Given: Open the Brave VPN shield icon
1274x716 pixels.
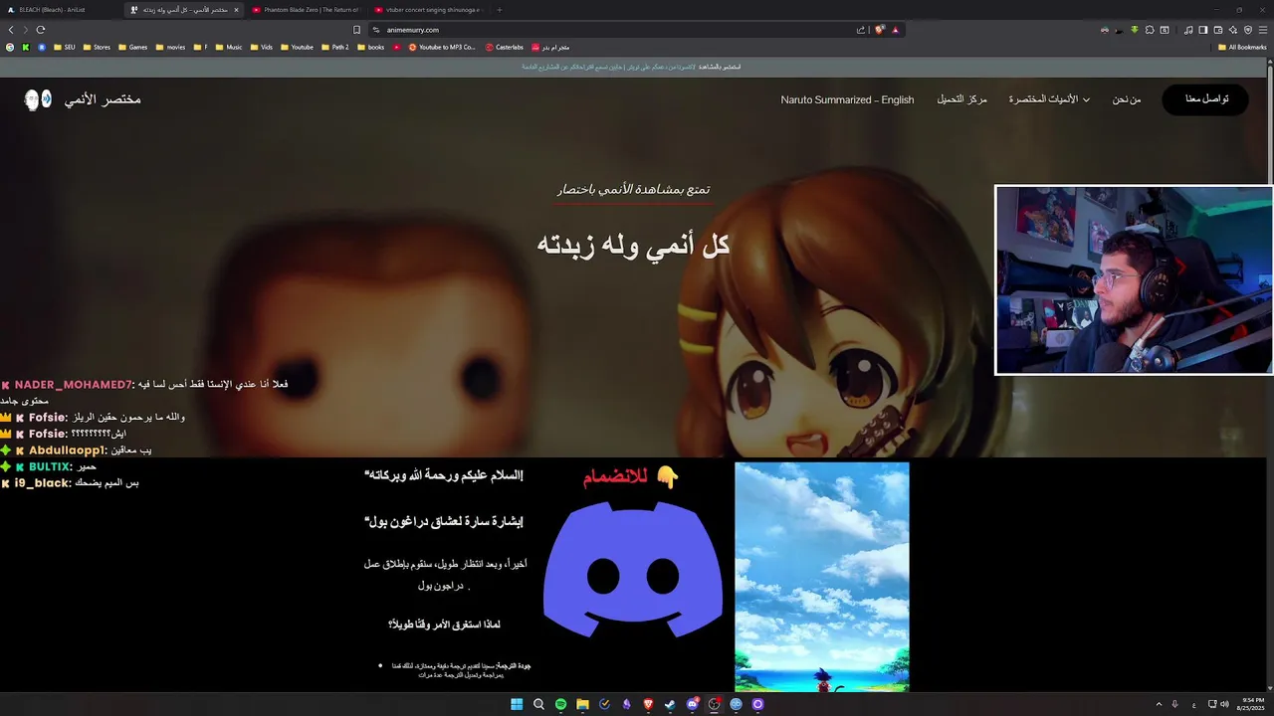Looking at the screenshot, I should coord(1248,30).
